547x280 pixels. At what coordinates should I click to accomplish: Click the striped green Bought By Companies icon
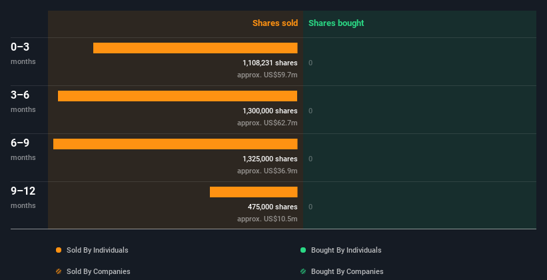tap(303, 271)
